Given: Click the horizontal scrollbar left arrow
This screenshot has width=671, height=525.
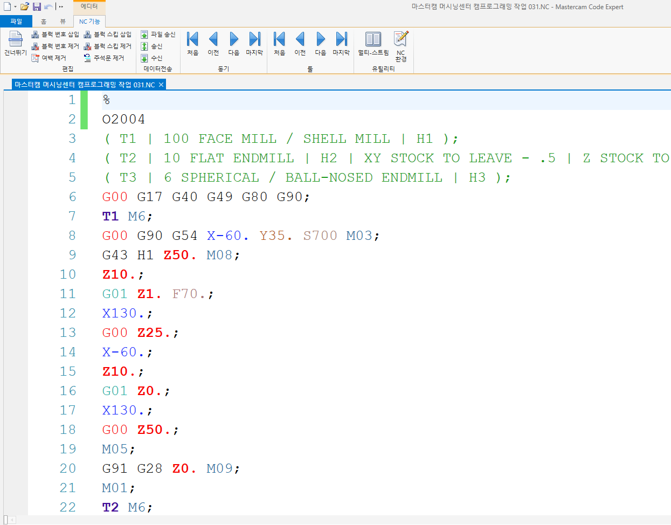Looking at the screenshot, I should (13, 520).
